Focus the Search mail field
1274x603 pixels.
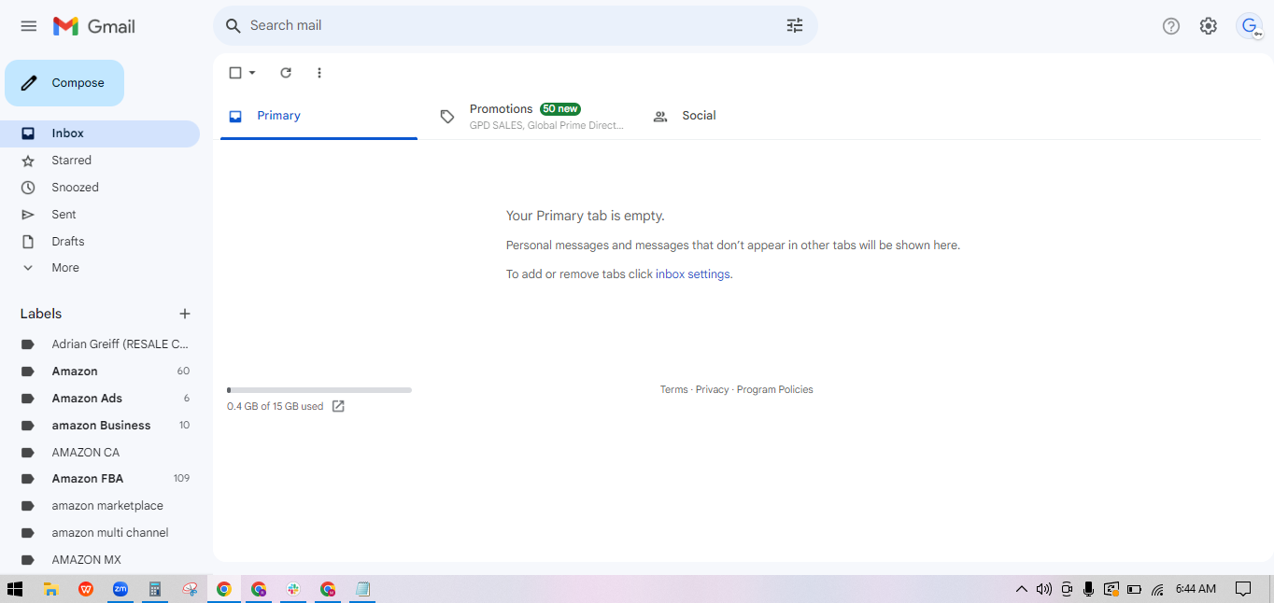click(x=514, y=26)
